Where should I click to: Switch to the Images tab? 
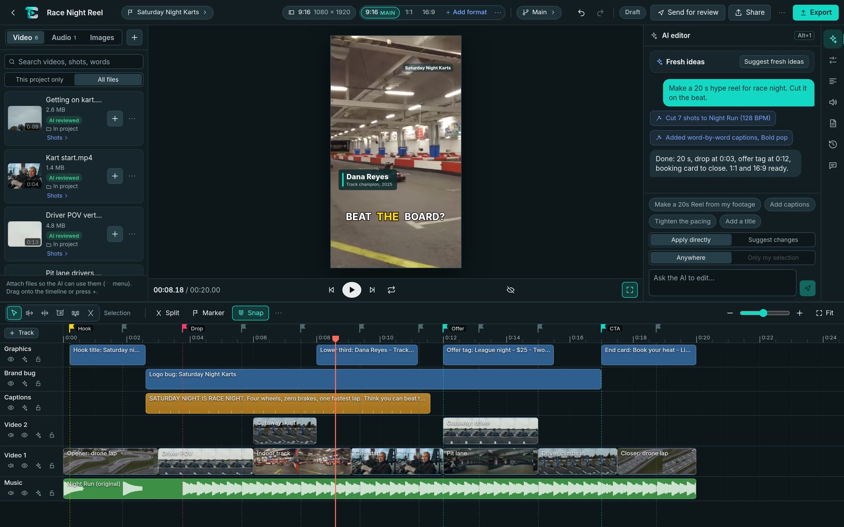point(102,37)
